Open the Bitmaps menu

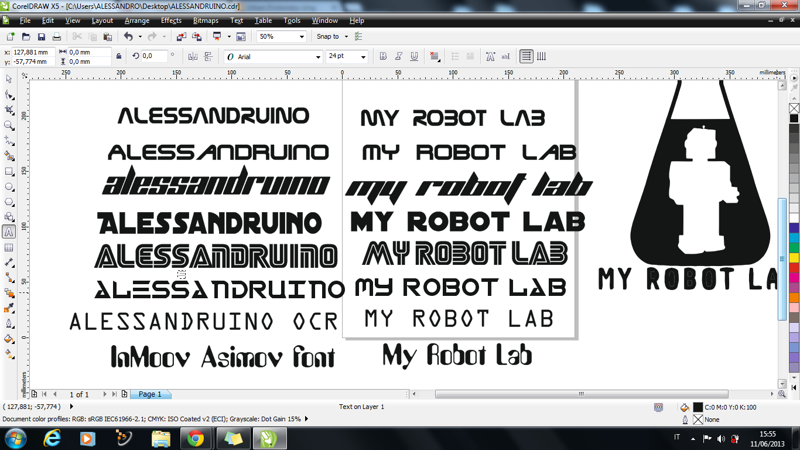click(x=206, y=21)
